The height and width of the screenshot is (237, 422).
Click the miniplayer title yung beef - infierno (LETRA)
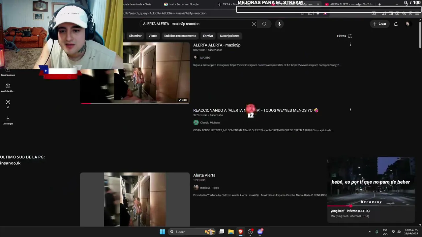[x=350, y=211]
